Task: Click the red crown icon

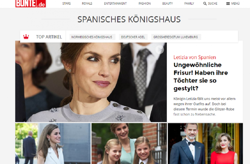Action: pos(26,37)
